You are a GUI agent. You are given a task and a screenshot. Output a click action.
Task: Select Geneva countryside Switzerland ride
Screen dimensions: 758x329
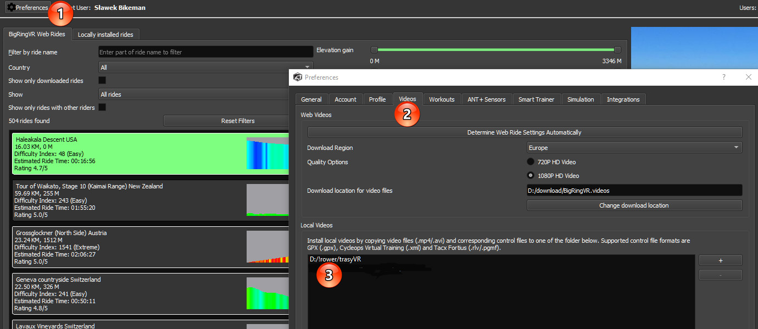[x=151, y=294]
